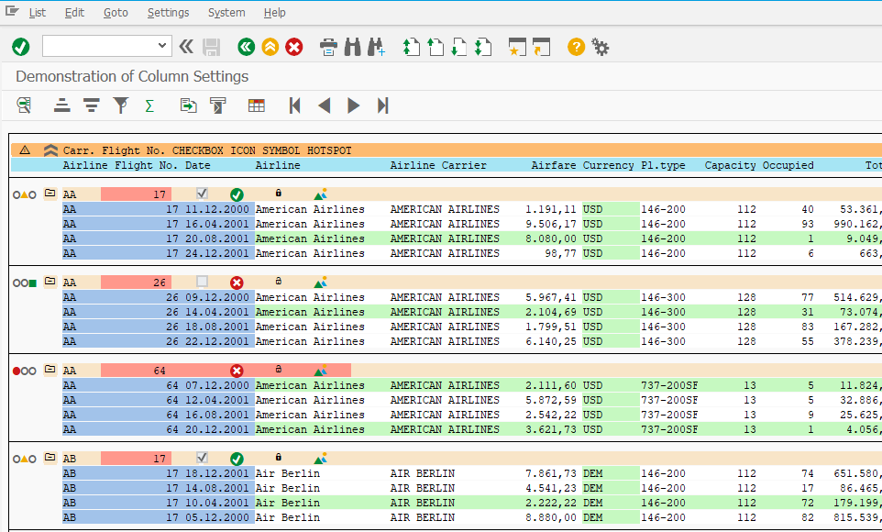Open the System menu

click(226, 13)
